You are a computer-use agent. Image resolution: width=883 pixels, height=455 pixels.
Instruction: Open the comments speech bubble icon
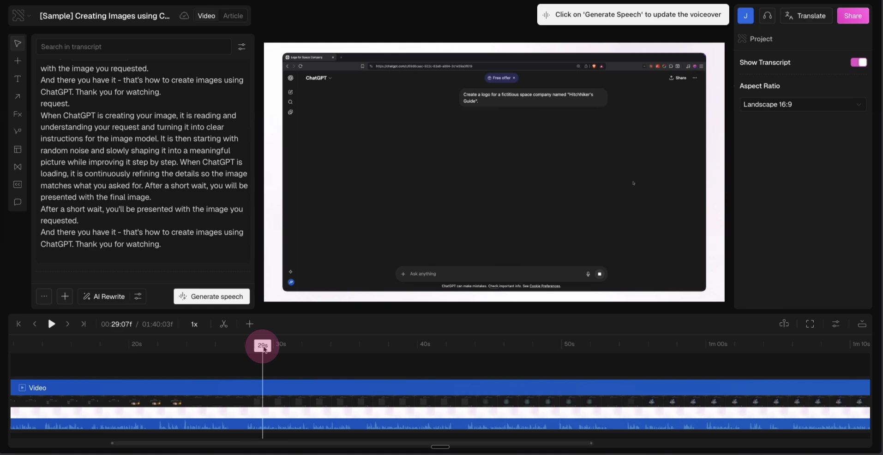(x=18, y=202)
